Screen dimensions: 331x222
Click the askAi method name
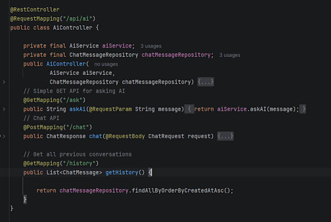77,109
